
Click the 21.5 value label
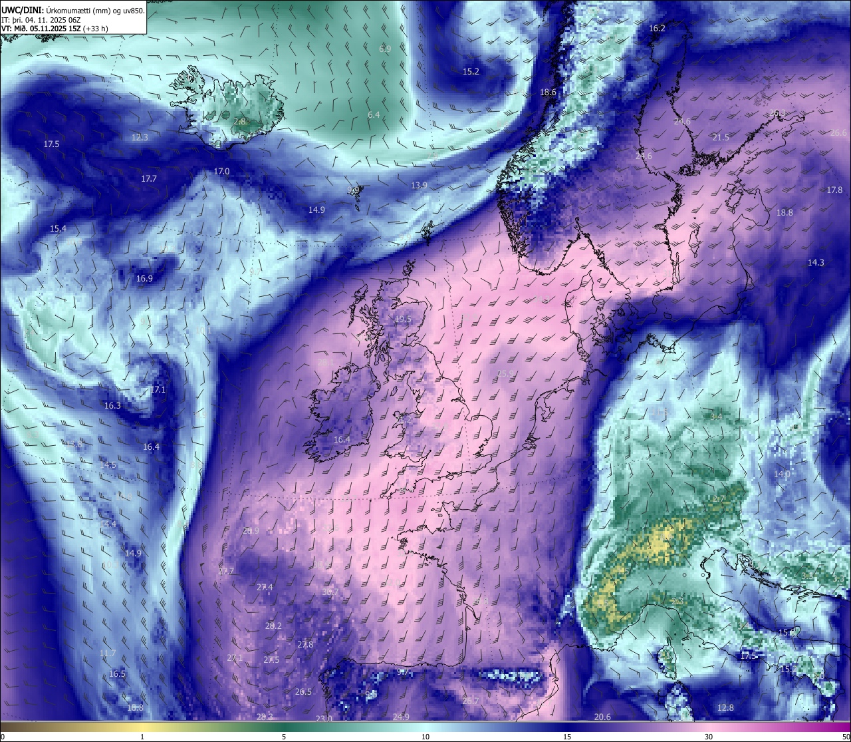(721, 137)
